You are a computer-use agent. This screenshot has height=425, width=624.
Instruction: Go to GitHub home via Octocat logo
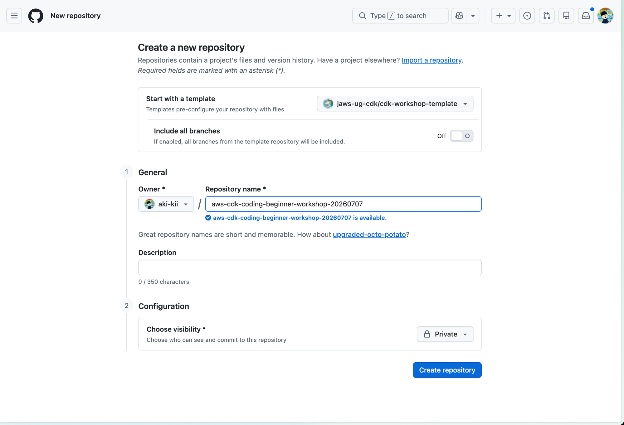point(36,16)
